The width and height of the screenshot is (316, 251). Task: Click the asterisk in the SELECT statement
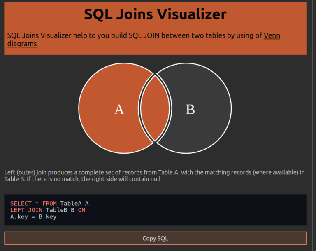(37, 204)
